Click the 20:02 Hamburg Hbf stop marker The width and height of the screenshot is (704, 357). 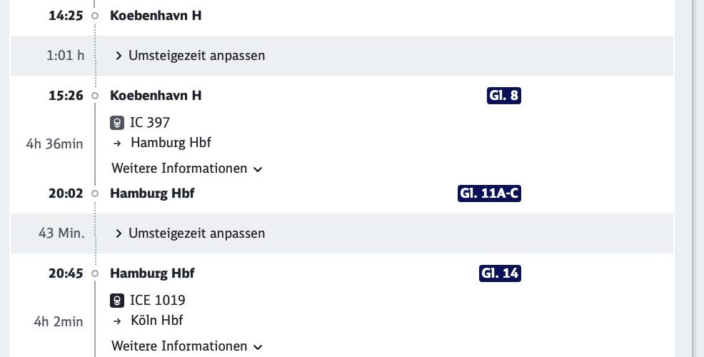[x=95, y=193]
